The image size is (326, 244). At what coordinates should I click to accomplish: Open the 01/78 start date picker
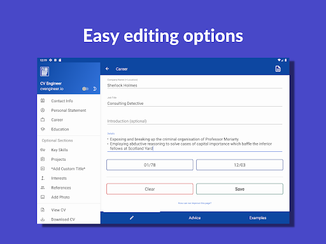[150, 165]
